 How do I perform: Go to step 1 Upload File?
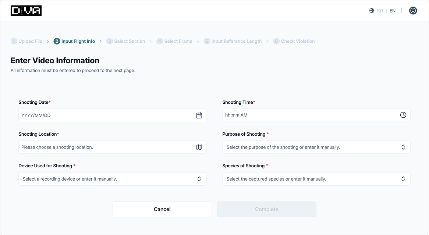click(26, 41)
